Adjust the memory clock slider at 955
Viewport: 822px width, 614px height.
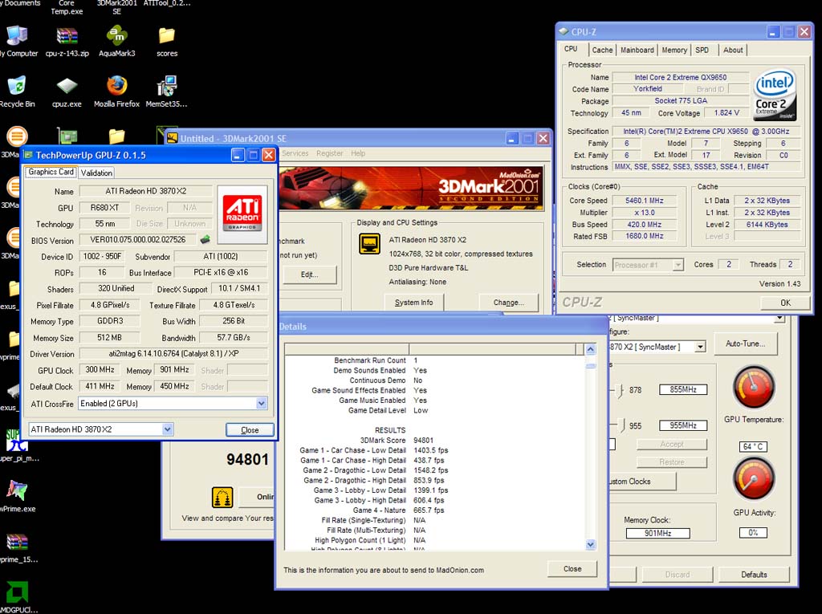tap(622, 425)
